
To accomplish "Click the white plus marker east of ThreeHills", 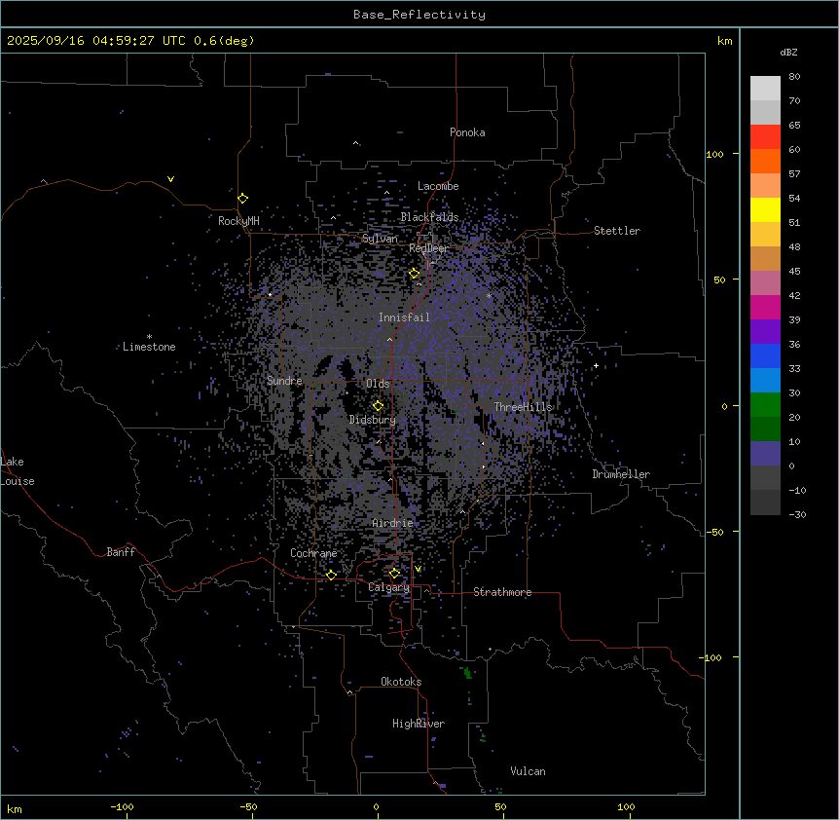I will (596, 365).
